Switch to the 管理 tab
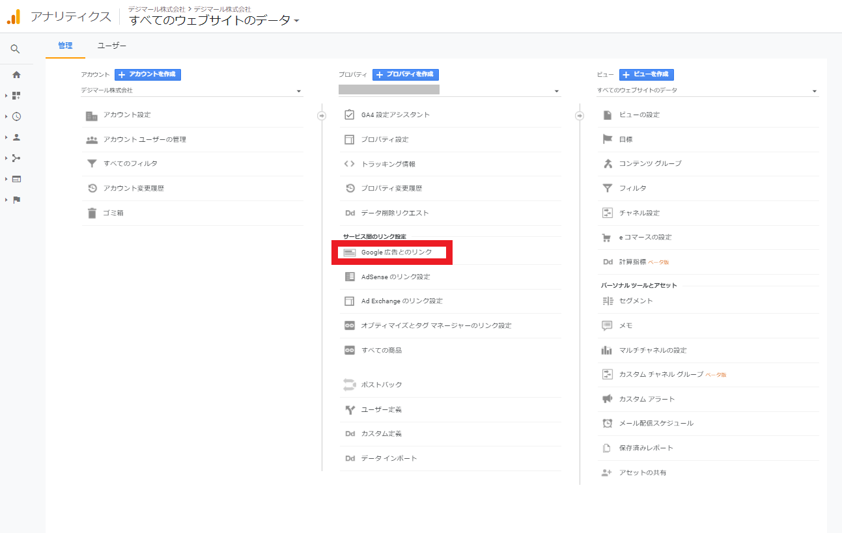This screenshot has height=533, width=842. click(65, 46)
